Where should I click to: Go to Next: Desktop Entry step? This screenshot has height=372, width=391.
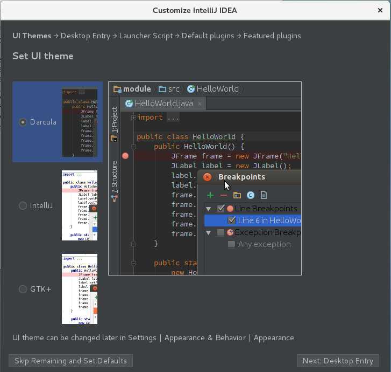coord(338,361)
